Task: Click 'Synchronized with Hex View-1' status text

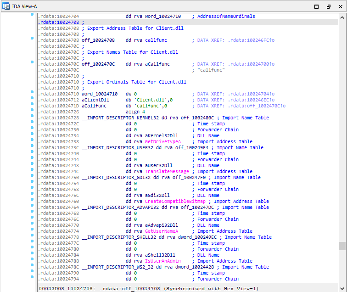Action: 211,289
